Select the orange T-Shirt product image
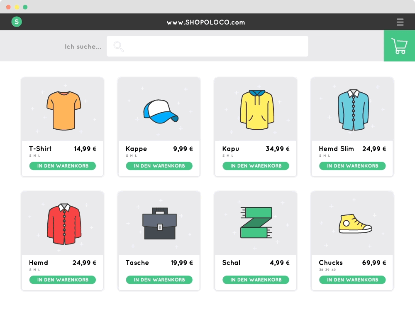The image size is (415, 313). [62, 111]
